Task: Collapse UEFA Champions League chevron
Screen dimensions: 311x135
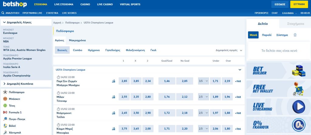Action: [240, 70]
